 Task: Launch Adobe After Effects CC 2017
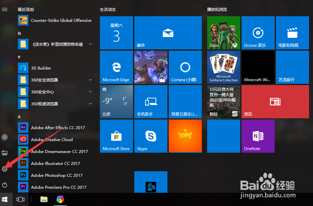coord(55,128)
